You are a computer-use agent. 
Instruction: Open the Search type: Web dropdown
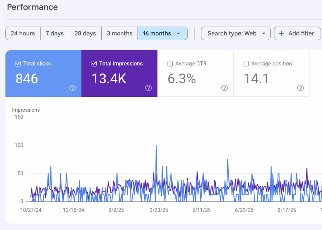[x=236, y=33]
